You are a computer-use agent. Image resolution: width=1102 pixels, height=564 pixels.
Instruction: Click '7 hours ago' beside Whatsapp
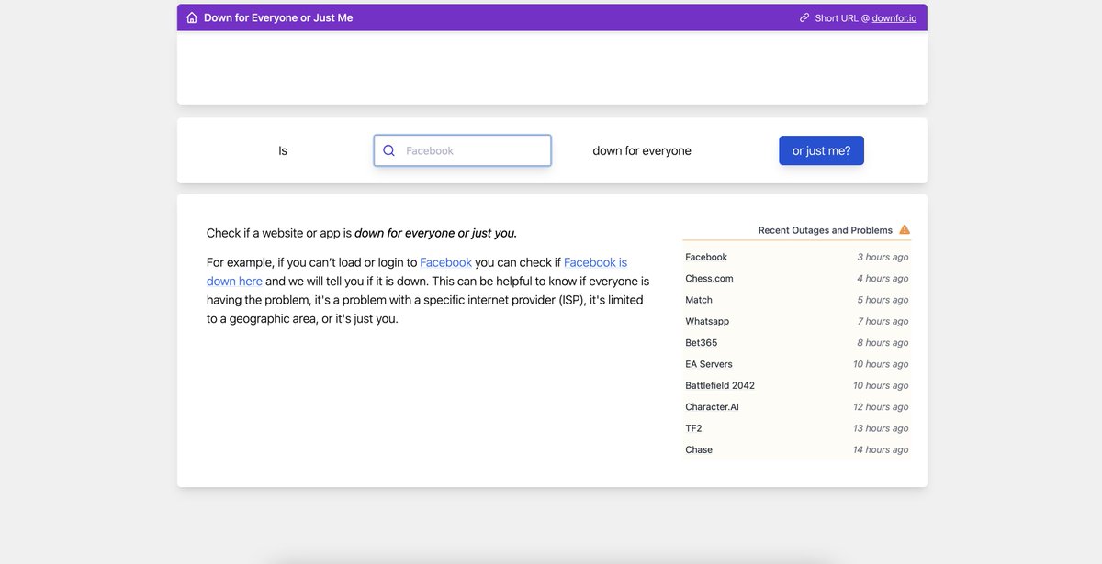883,321
